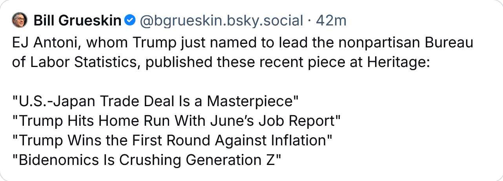
Task: Open the Bill Grueskin display name
Action: (78, 20)
